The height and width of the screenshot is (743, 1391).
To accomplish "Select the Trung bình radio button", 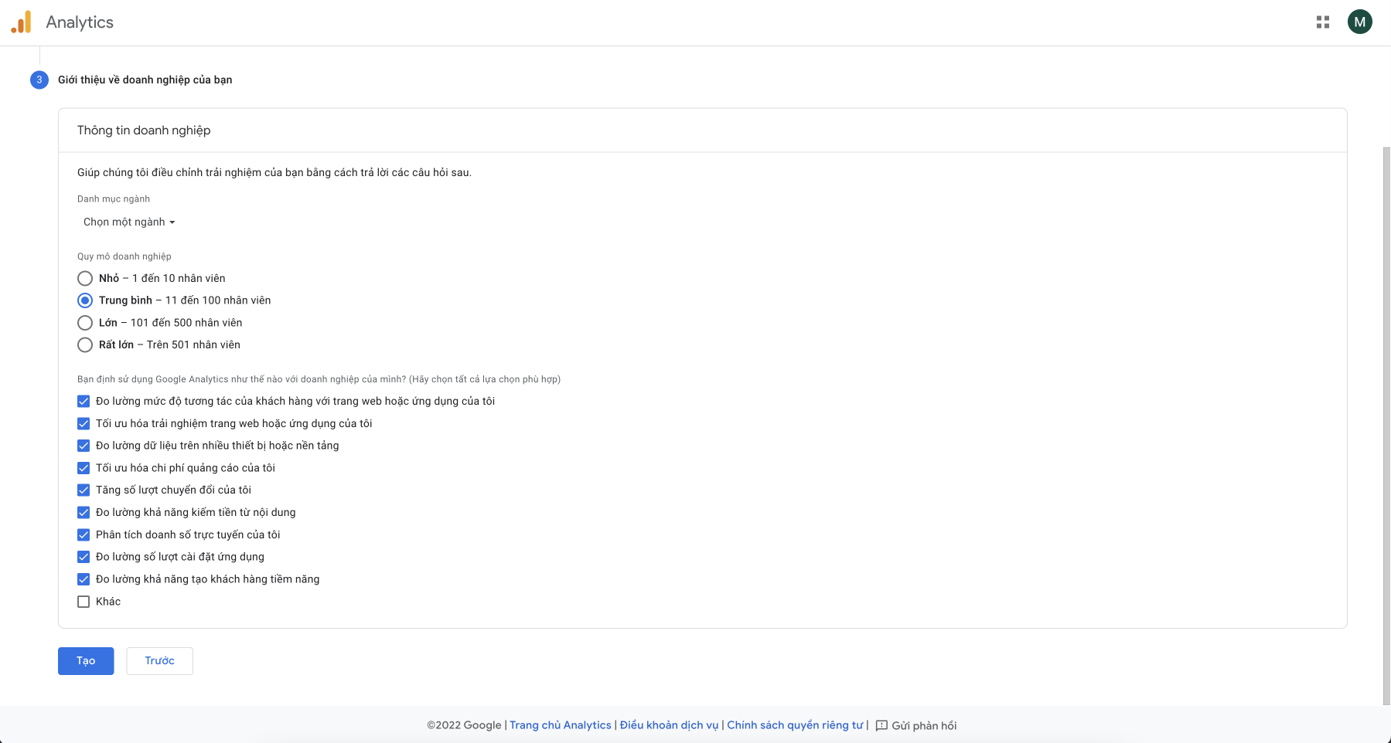I will pos(85,300).
